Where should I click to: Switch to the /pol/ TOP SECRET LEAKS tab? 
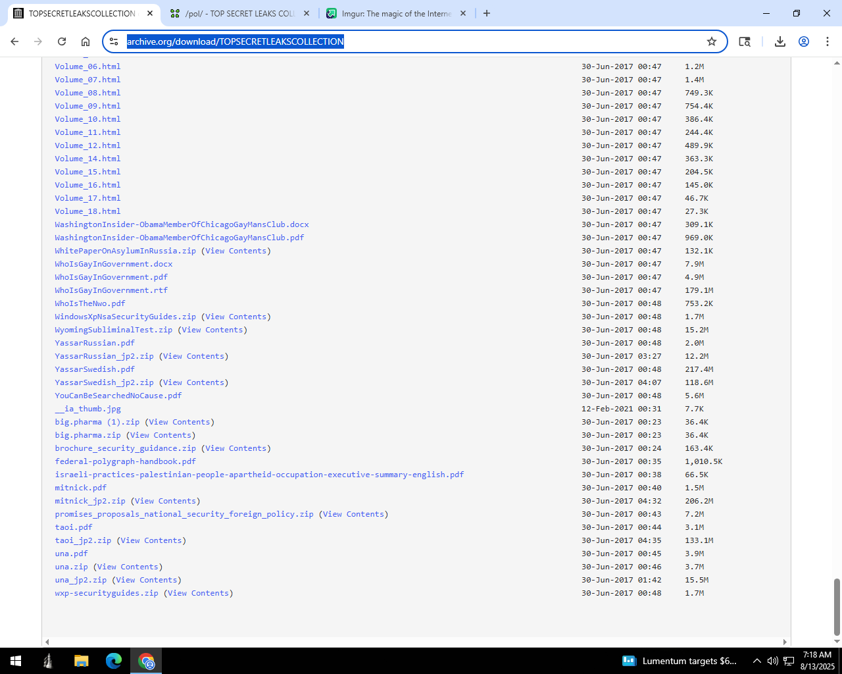point(240,13)
